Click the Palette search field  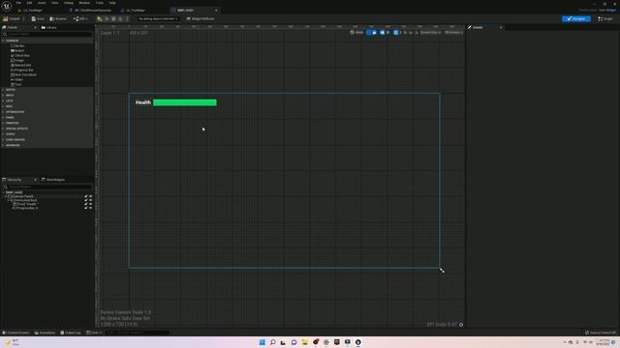(x=47, y=35)
